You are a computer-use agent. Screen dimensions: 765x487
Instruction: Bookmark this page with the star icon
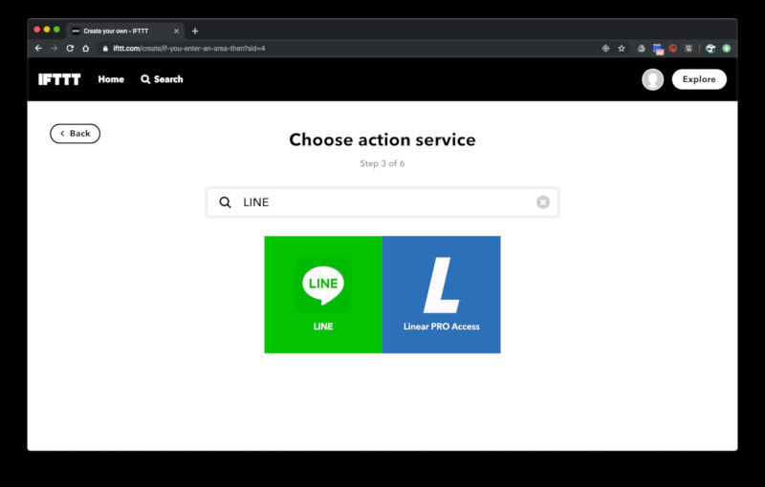tap(622, 48)
